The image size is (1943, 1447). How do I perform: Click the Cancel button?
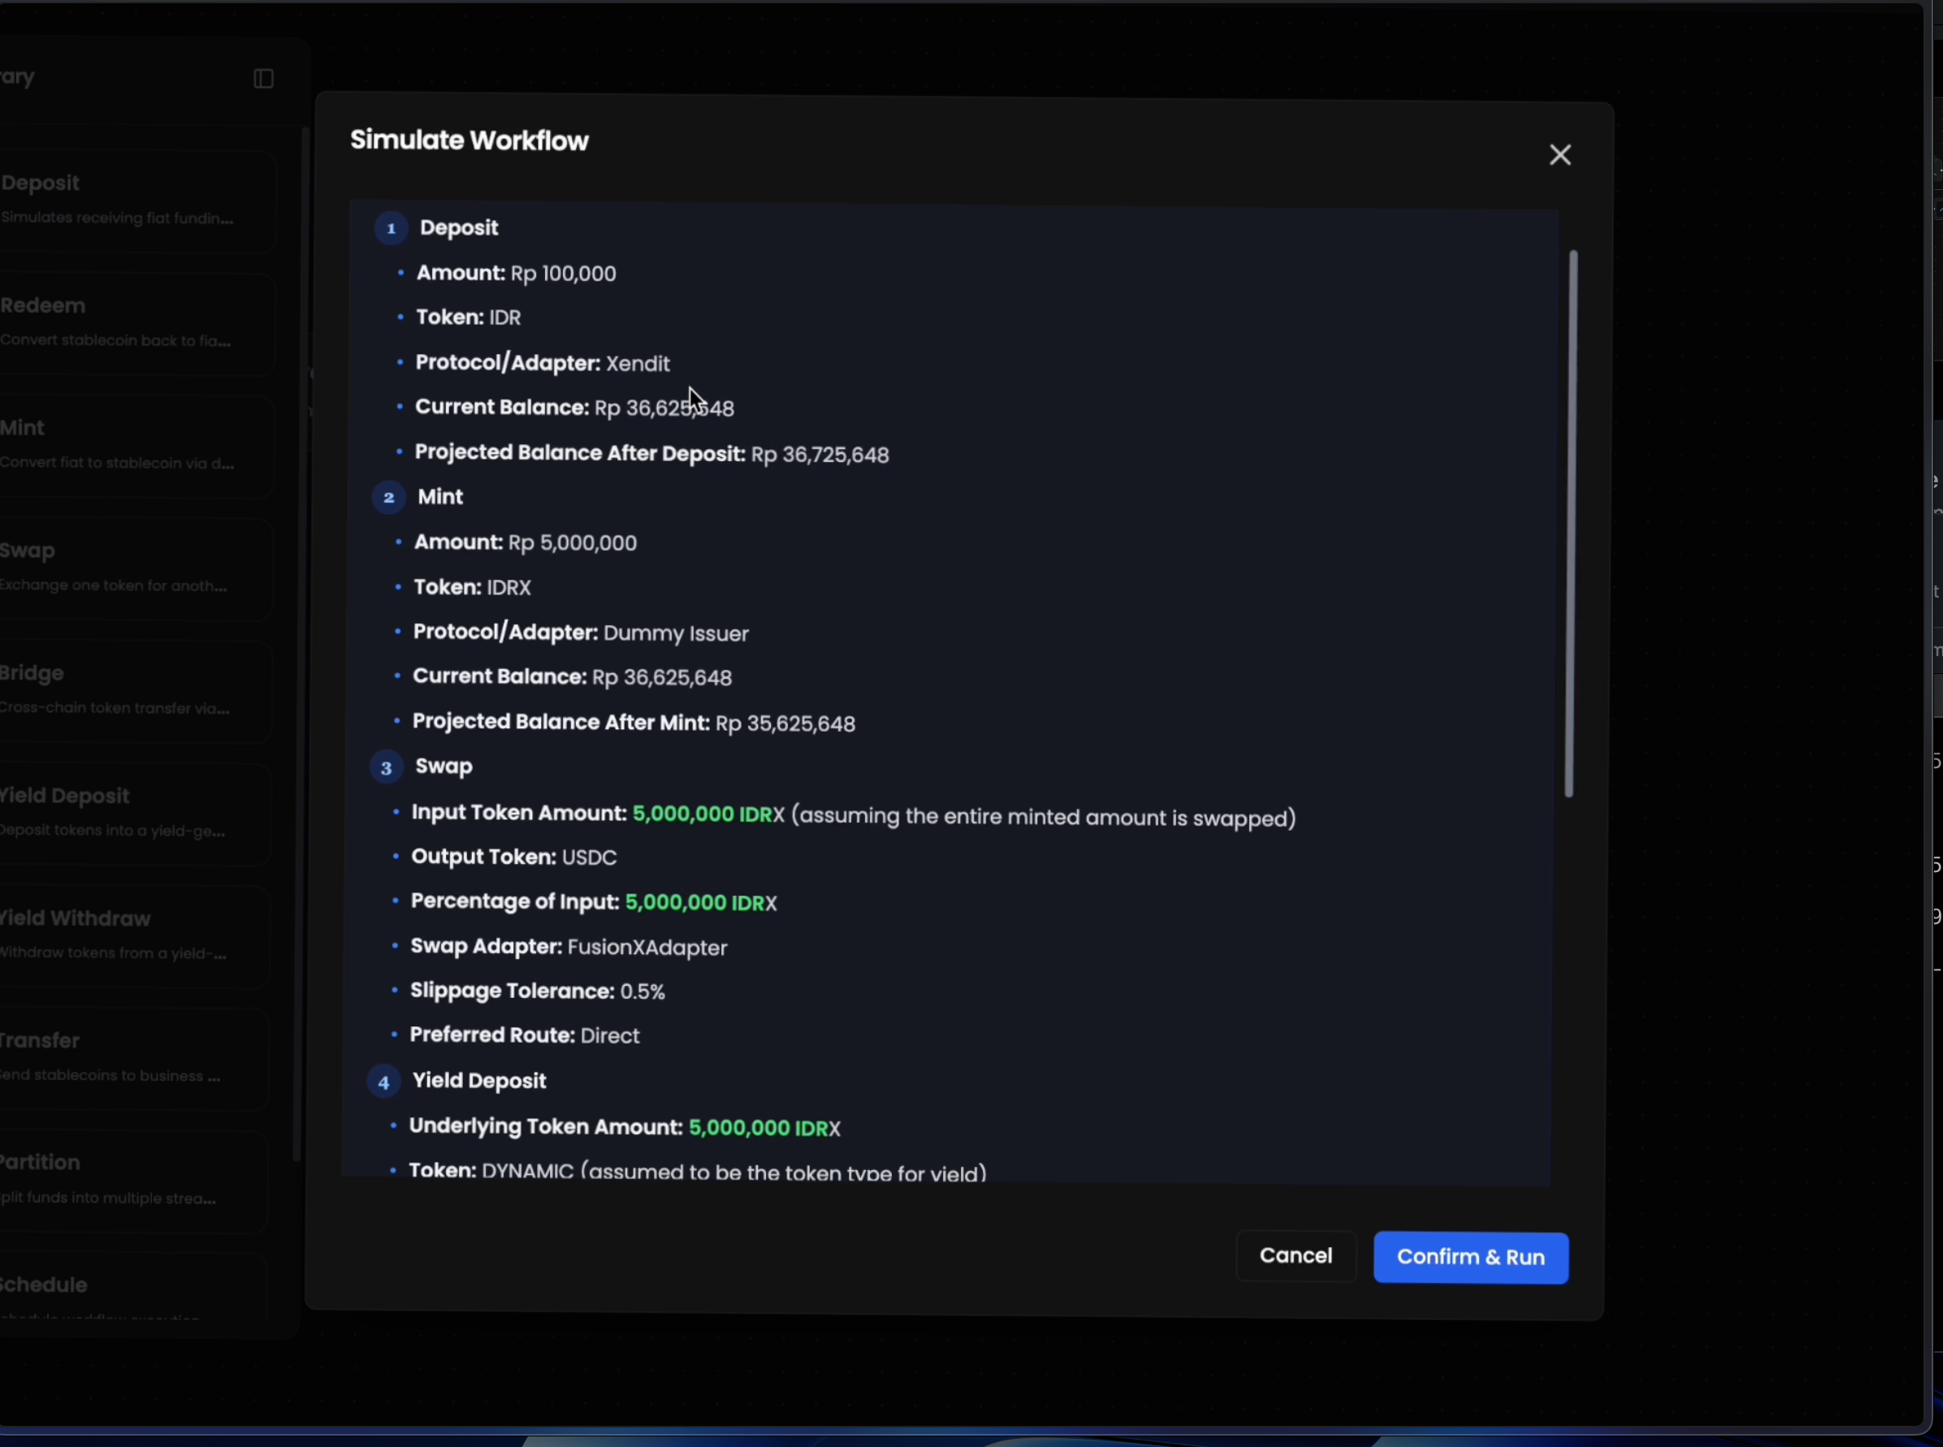pos(1295,1255)
